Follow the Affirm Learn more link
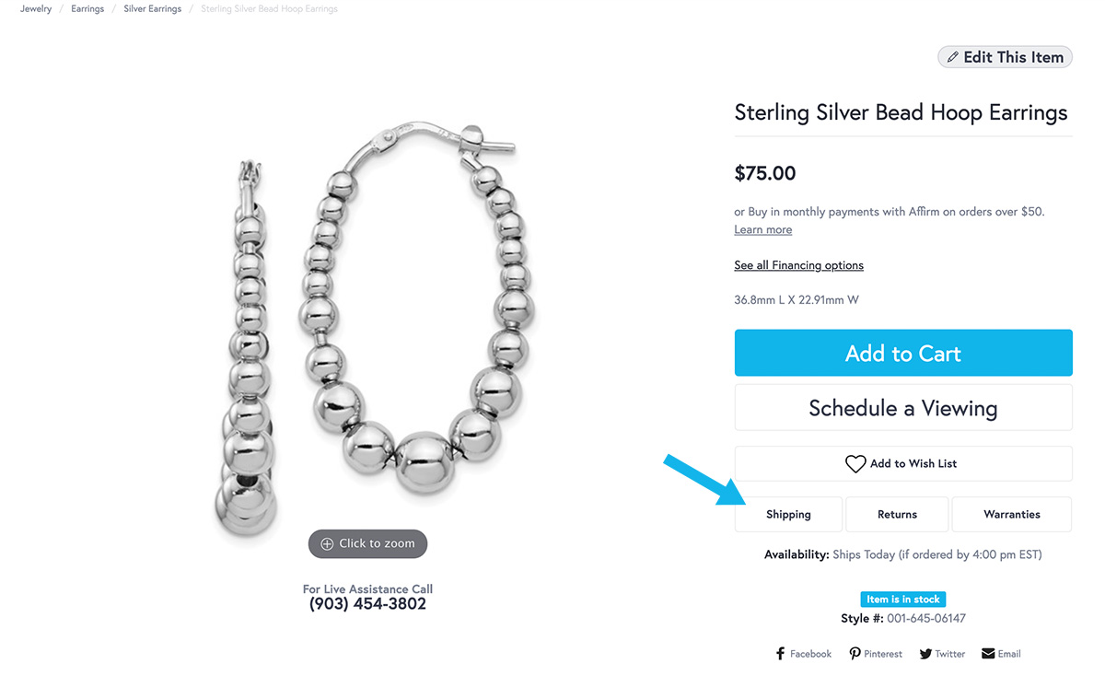1105x699 pixels. coord(762,230)
